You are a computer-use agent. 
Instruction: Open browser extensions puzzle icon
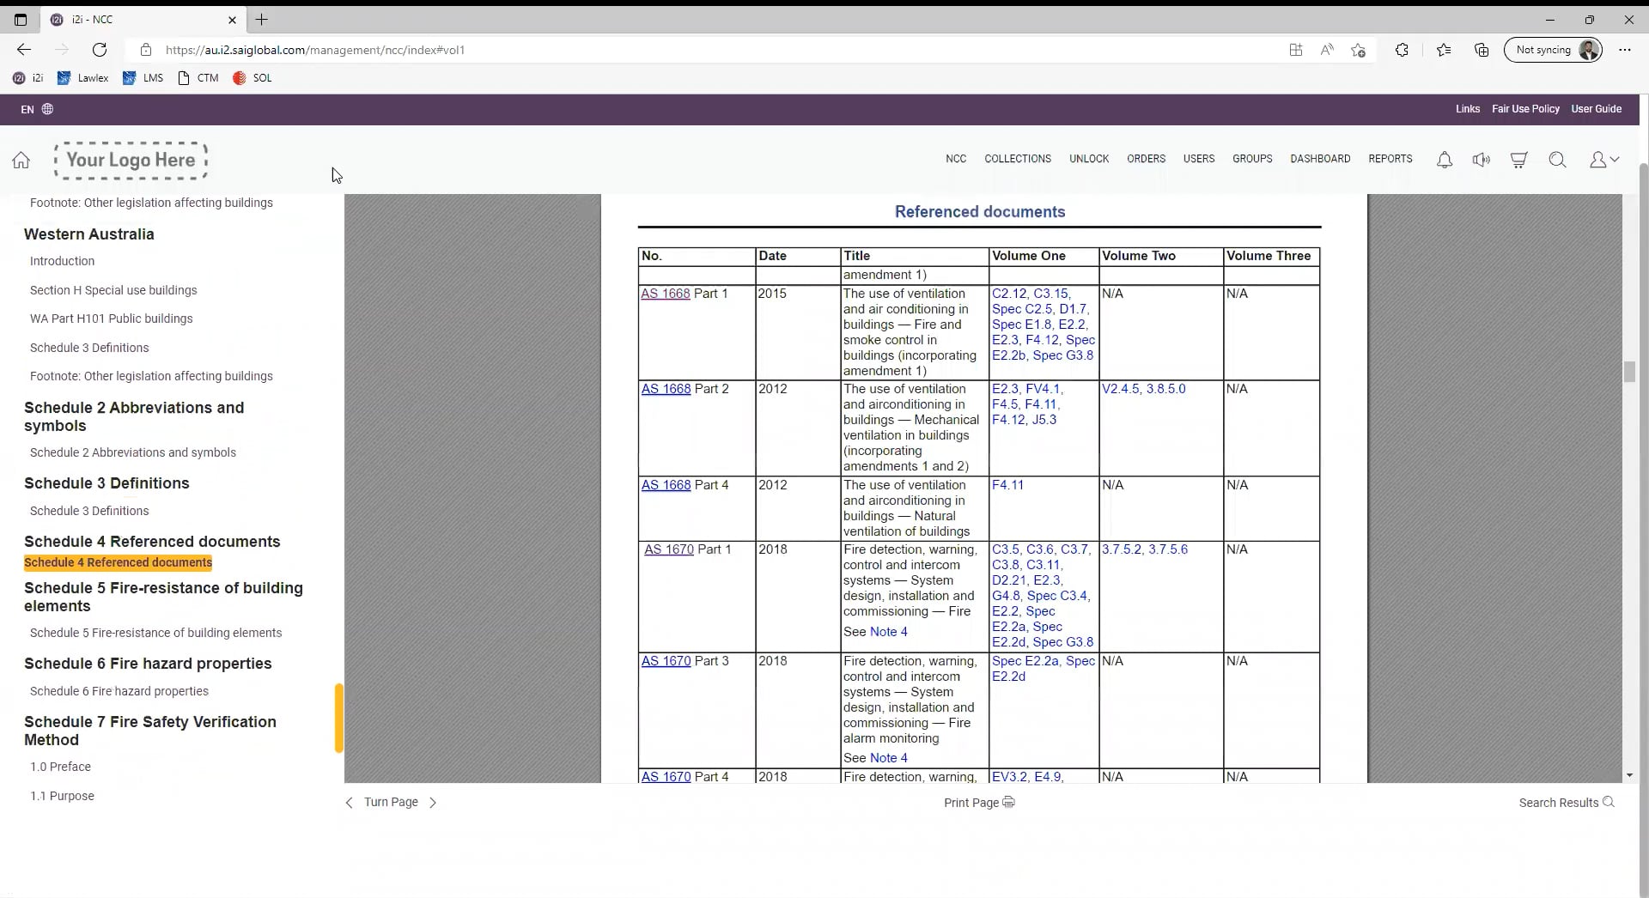tap(1402, 50)
